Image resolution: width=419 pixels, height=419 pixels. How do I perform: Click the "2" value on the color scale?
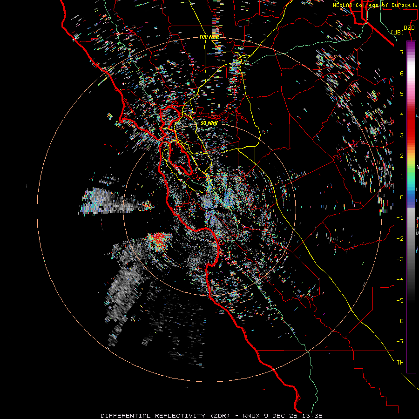[x=402, y=155]
